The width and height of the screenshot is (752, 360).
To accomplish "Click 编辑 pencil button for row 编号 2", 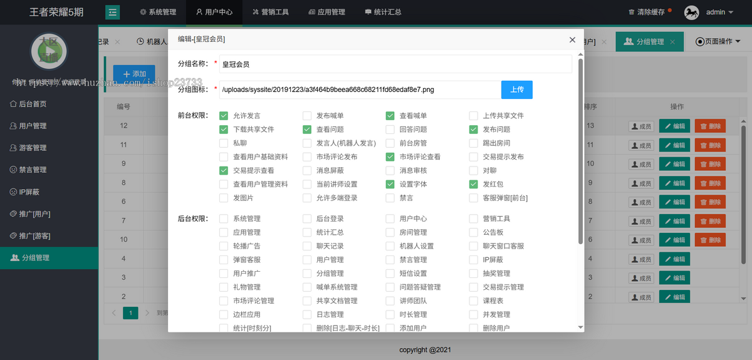I will [x=675, y=296].
